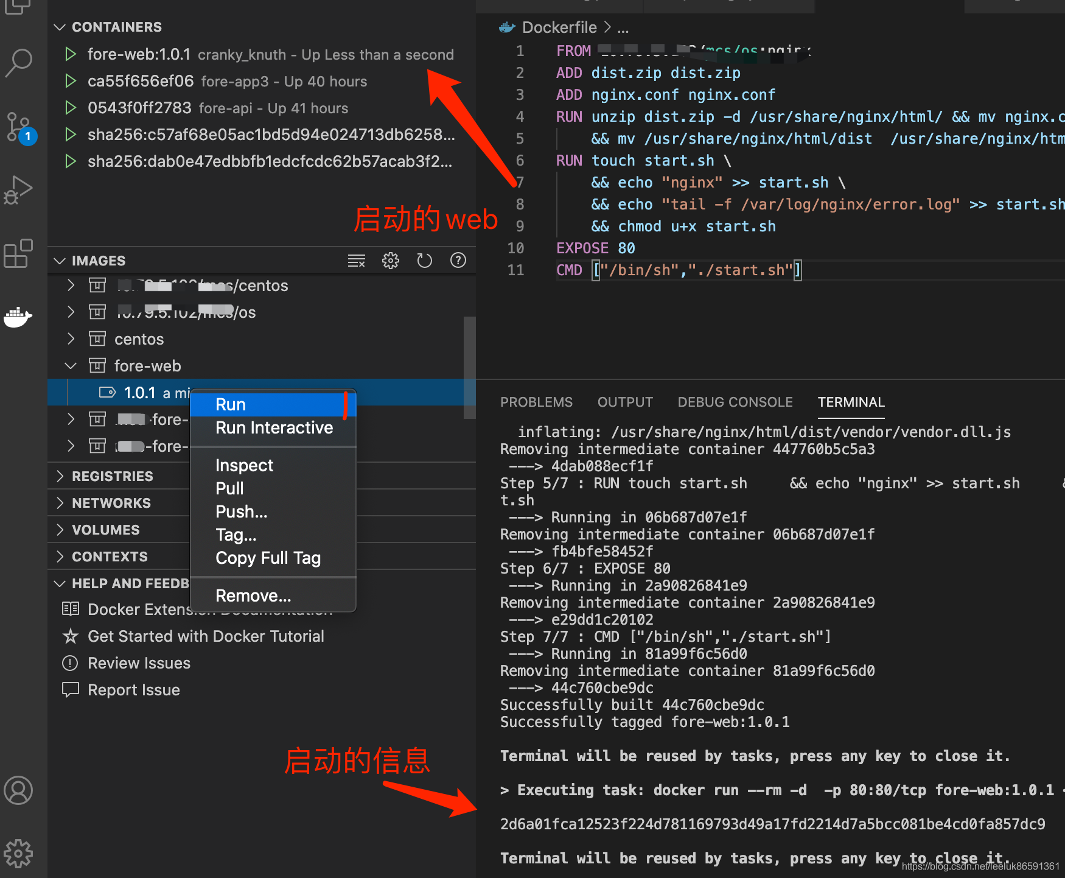Switch to the PROBLEMS tab
The width and height of the screenshot is (1065, 878).
point(536,402)
